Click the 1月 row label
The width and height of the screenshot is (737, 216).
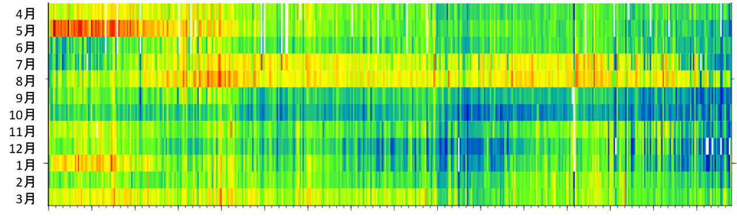pos(26,165)
